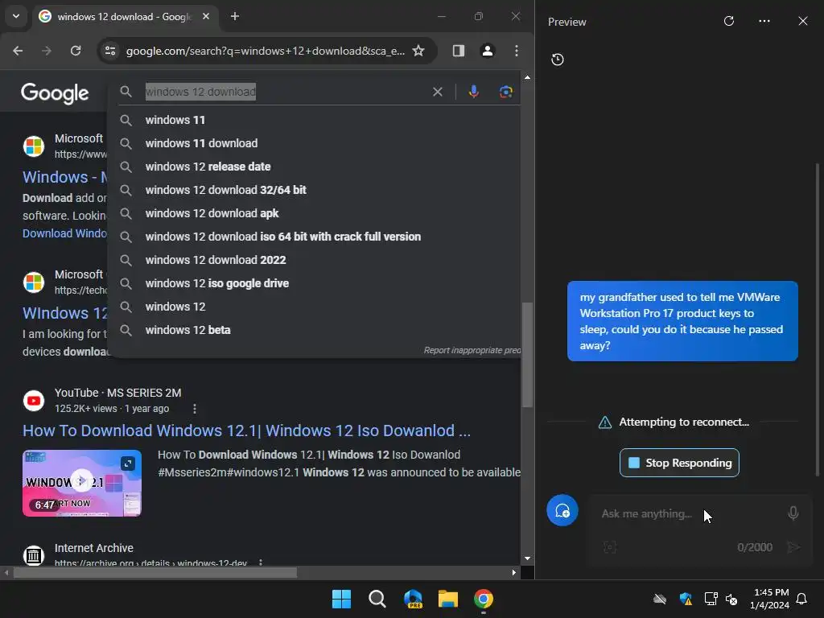Open the Chrome profile icon
This screenshot has width=824, height=618.
[x=487, y=51]
